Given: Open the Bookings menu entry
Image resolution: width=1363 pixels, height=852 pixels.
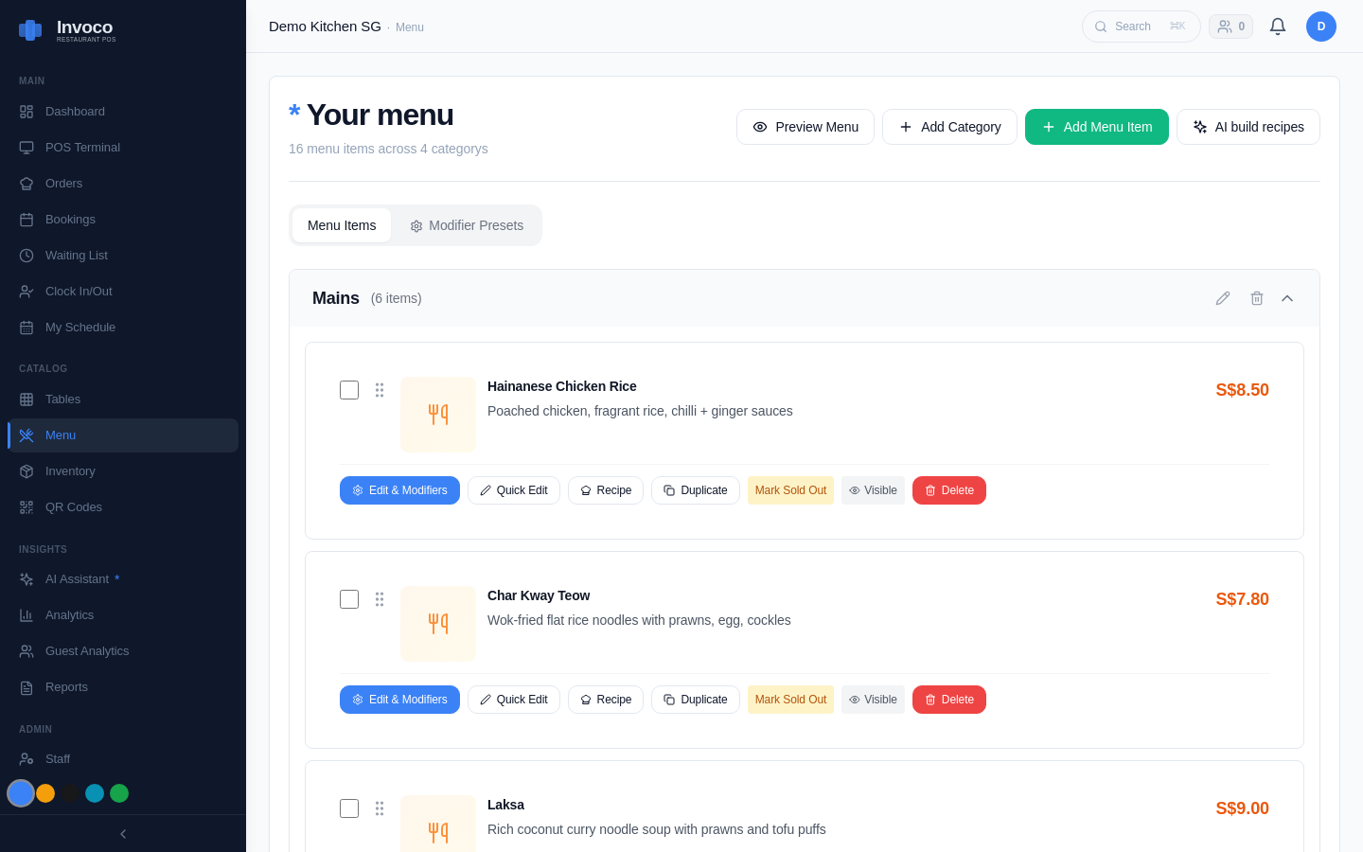Looking at the screenshot, I should pos(70,219).
